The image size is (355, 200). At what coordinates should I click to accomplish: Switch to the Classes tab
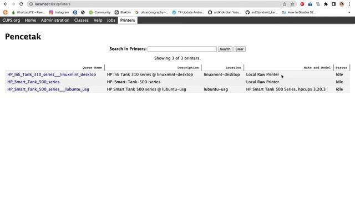pyautogui.click(x=82, y=20)
